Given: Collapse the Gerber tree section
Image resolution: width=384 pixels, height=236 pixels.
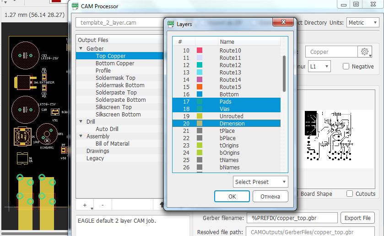Looking at the screenshot, I should click(81, 49).
